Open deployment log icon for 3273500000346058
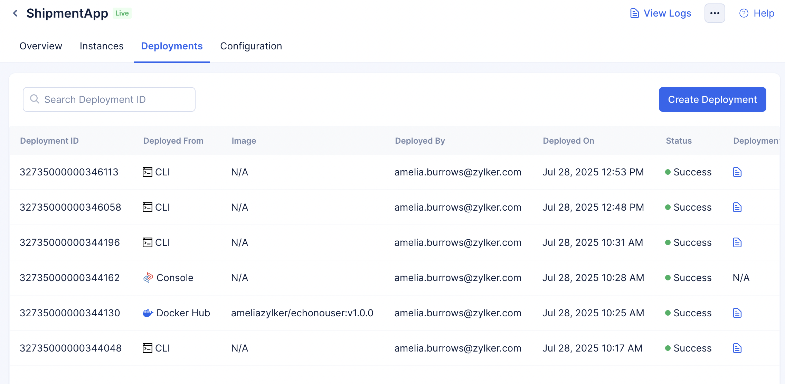 pyautogui.click(x=737, y=207)
